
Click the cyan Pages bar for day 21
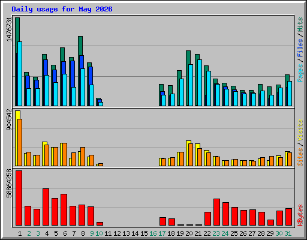click(200, 83)
